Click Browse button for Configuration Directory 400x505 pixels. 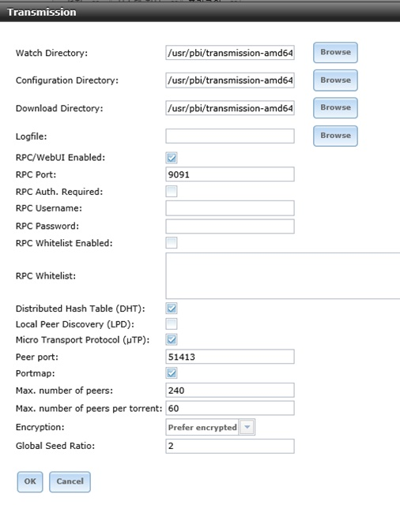(335, 80)
